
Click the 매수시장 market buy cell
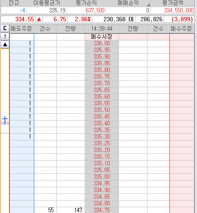(x=102, y=37)
